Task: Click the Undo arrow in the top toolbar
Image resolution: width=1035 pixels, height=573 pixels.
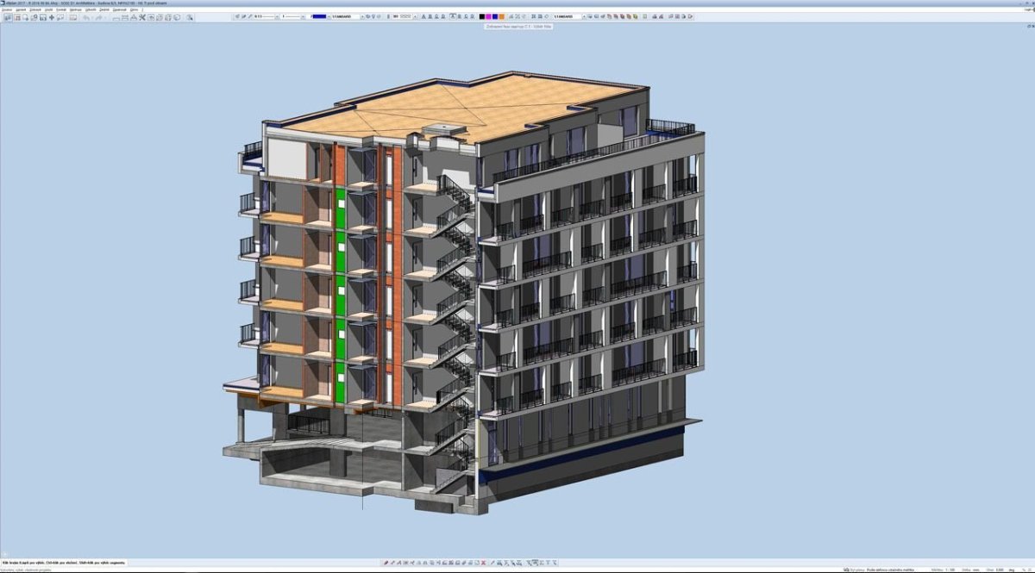Action: pyautogui.click(x=86, y=17)
